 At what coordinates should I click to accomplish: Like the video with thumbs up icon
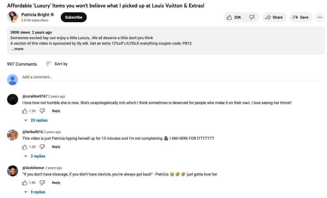point(234,17)
